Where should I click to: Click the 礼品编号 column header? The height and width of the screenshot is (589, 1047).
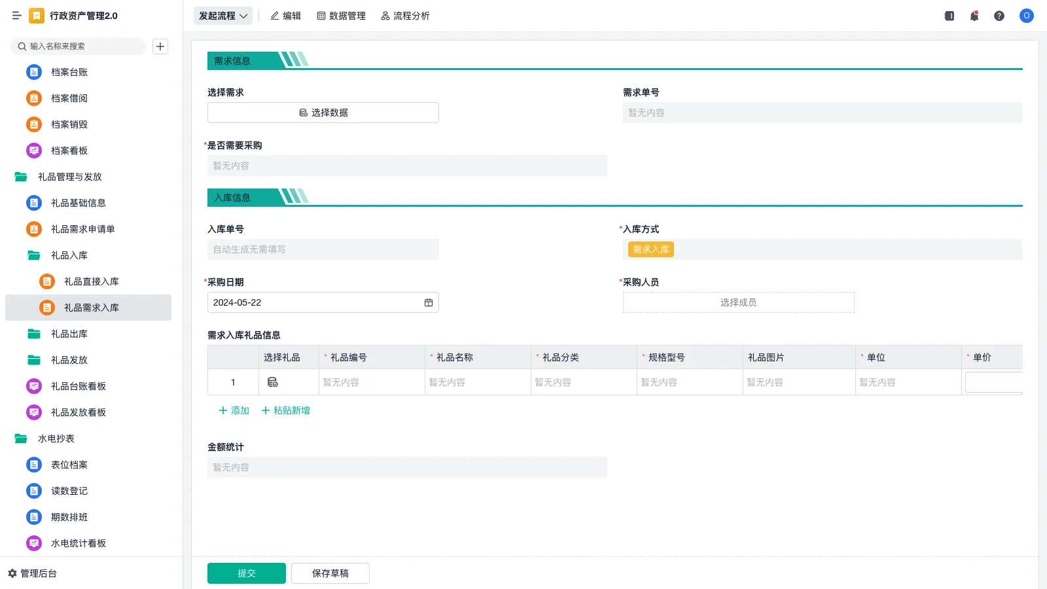372,357
